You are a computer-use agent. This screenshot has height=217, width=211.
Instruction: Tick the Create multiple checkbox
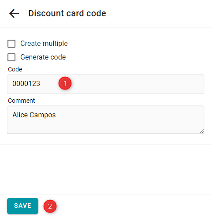[11, 44]
